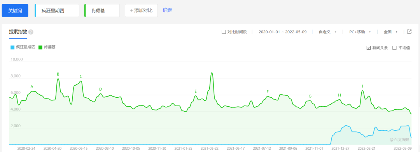Click news marker E on the chart
The height and width of the screenshot is (152, 420).
tap(196, 92)
